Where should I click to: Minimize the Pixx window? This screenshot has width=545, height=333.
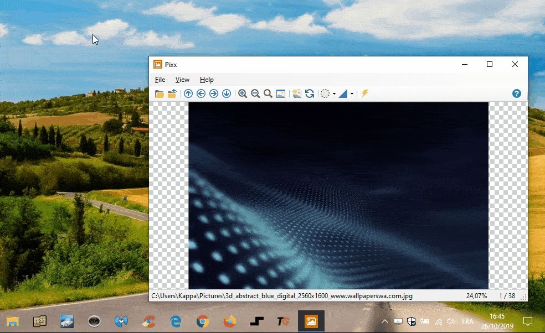[464, 64]
